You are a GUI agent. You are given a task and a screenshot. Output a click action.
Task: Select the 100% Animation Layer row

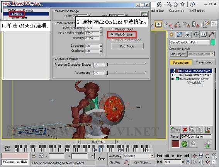pos(191,79)
